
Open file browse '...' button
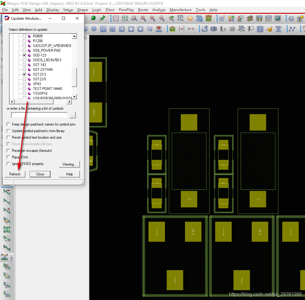click(73, 115)
